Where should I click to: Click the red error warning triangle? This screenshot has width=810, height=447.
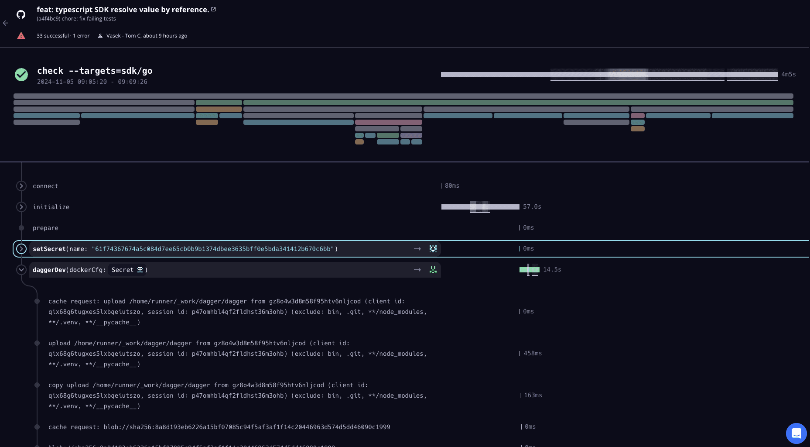tap(21, 35)
